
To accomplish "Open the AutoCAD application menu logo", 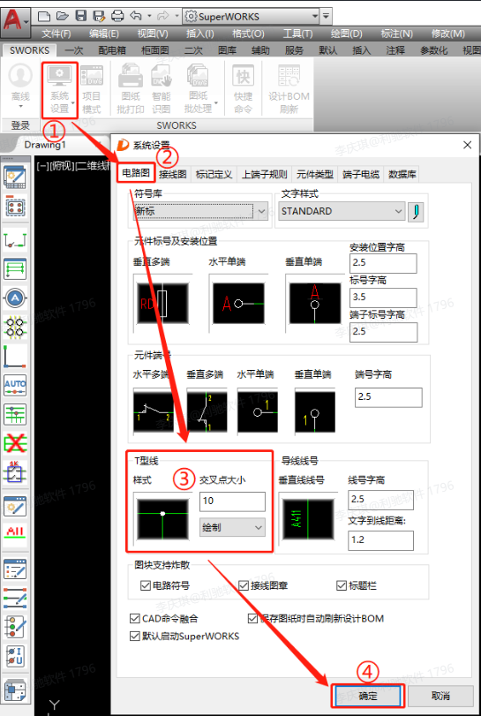I will pyautogui.click(x=14, y=20).
